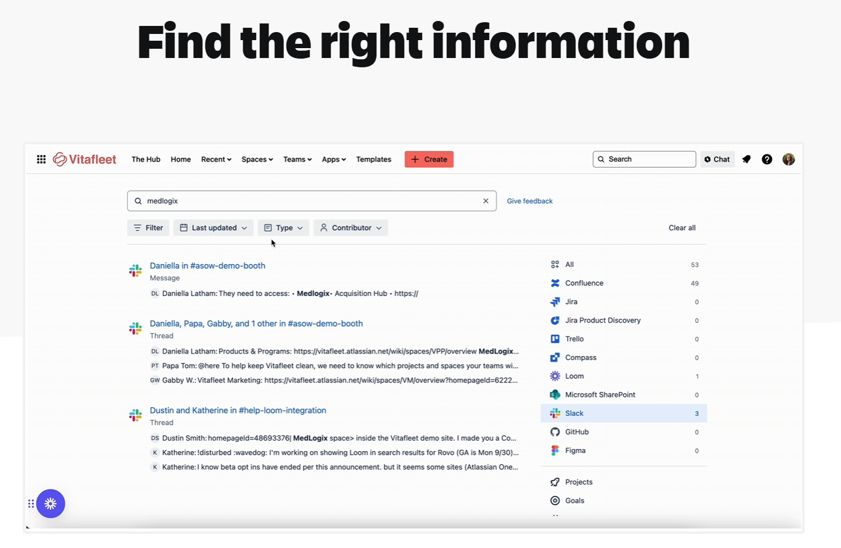Click the Vitafleet logo
This screenshot has height=548, width=841.
pyautogui.click(x=85, y=159)
